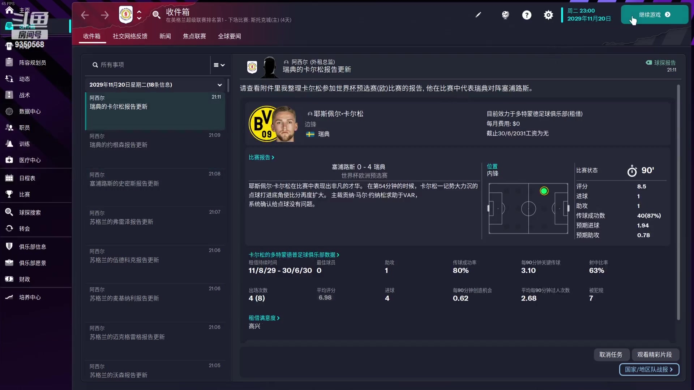Open the 日程表 schedule calendar icon
This screenshot has width=694, height=390.
(9, 178)
